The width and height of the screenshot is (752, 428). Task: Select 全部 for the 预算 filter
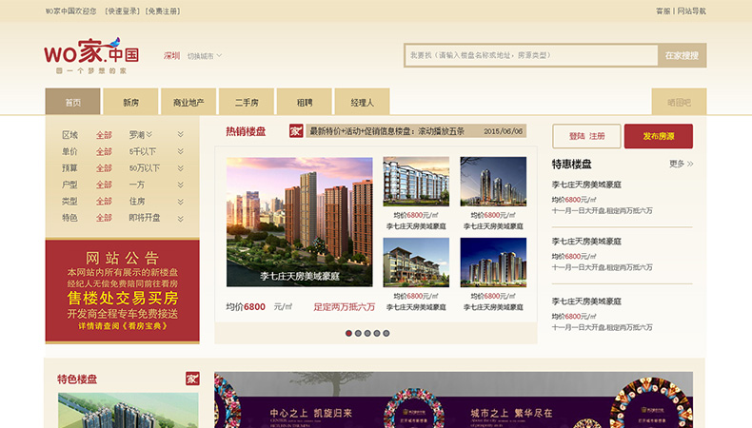[x=104, y=168]
